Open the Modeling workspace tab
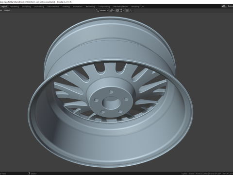 pyautogui.click(x=15, y=7)
